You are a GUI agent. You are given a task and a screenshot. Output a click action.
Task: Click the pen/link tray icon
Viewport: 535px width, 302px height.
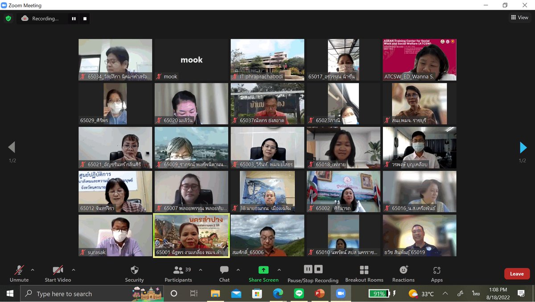click(x=461, y=294)
